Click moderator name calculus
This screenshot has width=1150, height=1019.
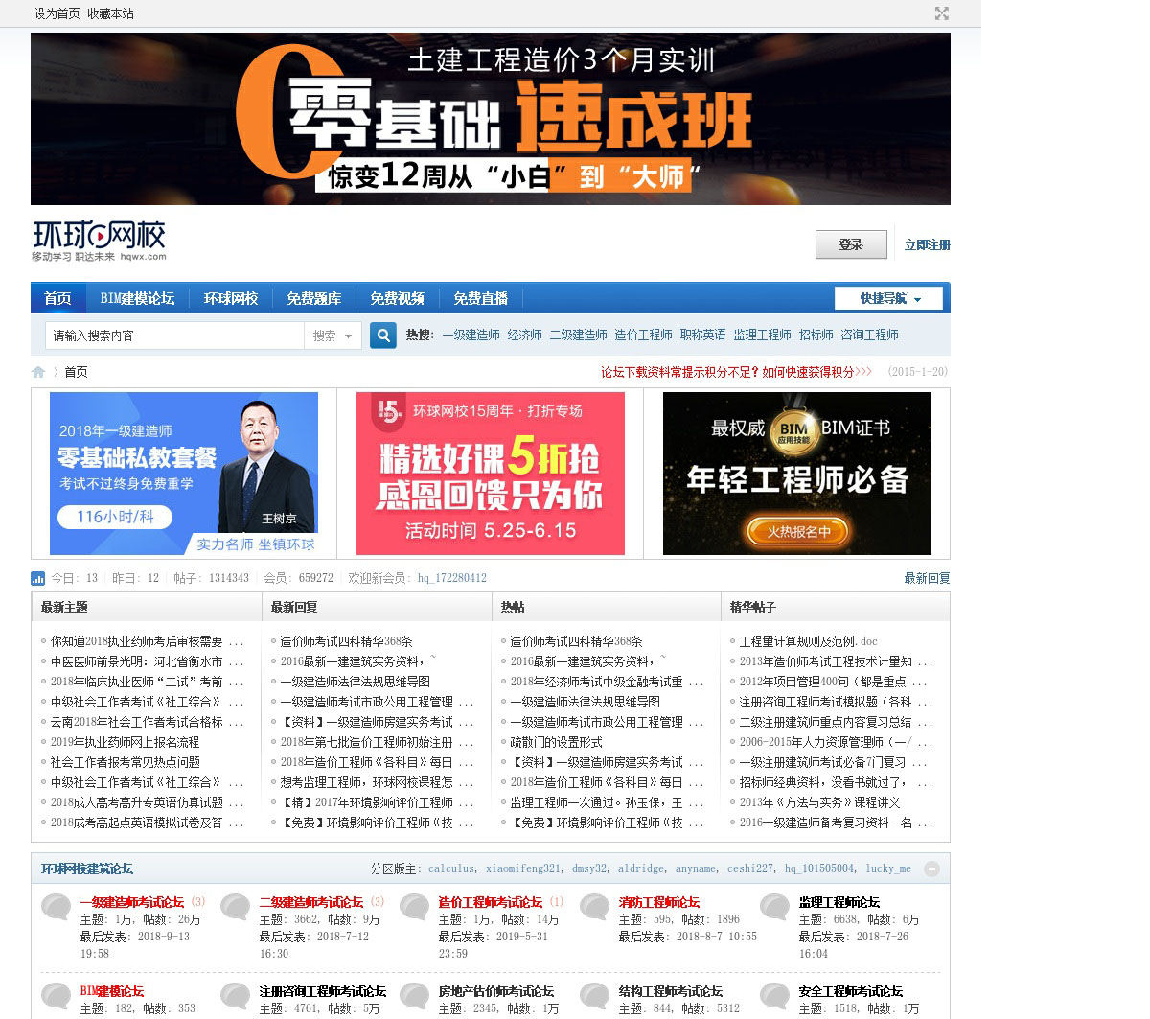pos(451,868)
